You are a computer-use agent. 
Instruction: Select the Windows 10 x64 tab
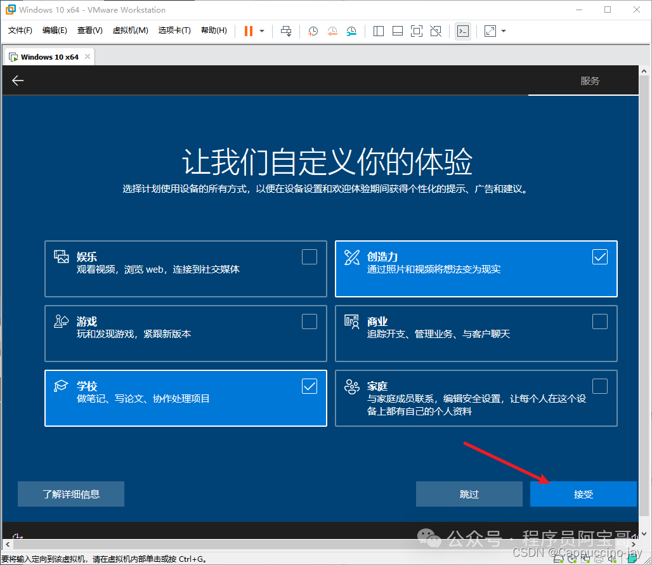(49, 57)
